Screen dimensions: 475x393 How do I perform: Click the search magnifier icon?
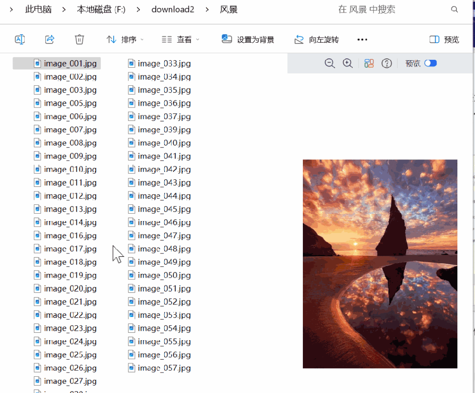[x=455, y=9]
